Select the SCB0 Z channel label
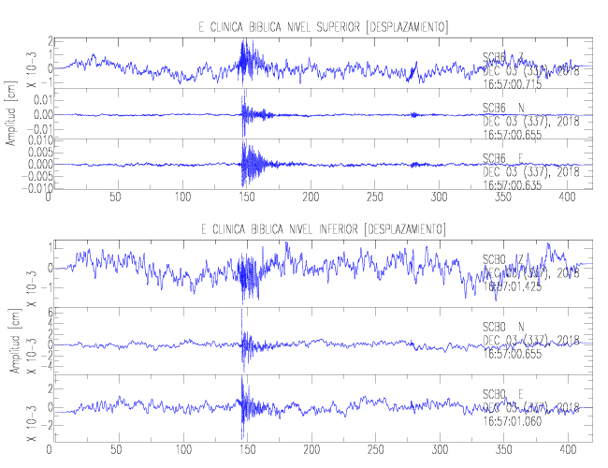 [503, 259]
